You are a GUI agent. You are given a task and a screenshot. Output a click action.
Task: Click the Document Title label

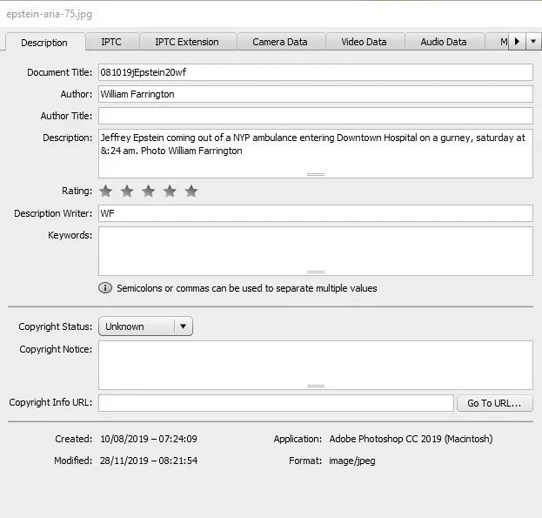[x=59, y=72]
